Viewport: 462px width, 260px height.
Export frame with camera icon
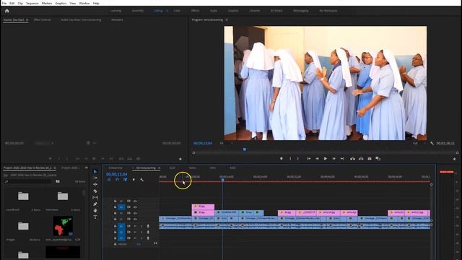(x=370, y=159)
